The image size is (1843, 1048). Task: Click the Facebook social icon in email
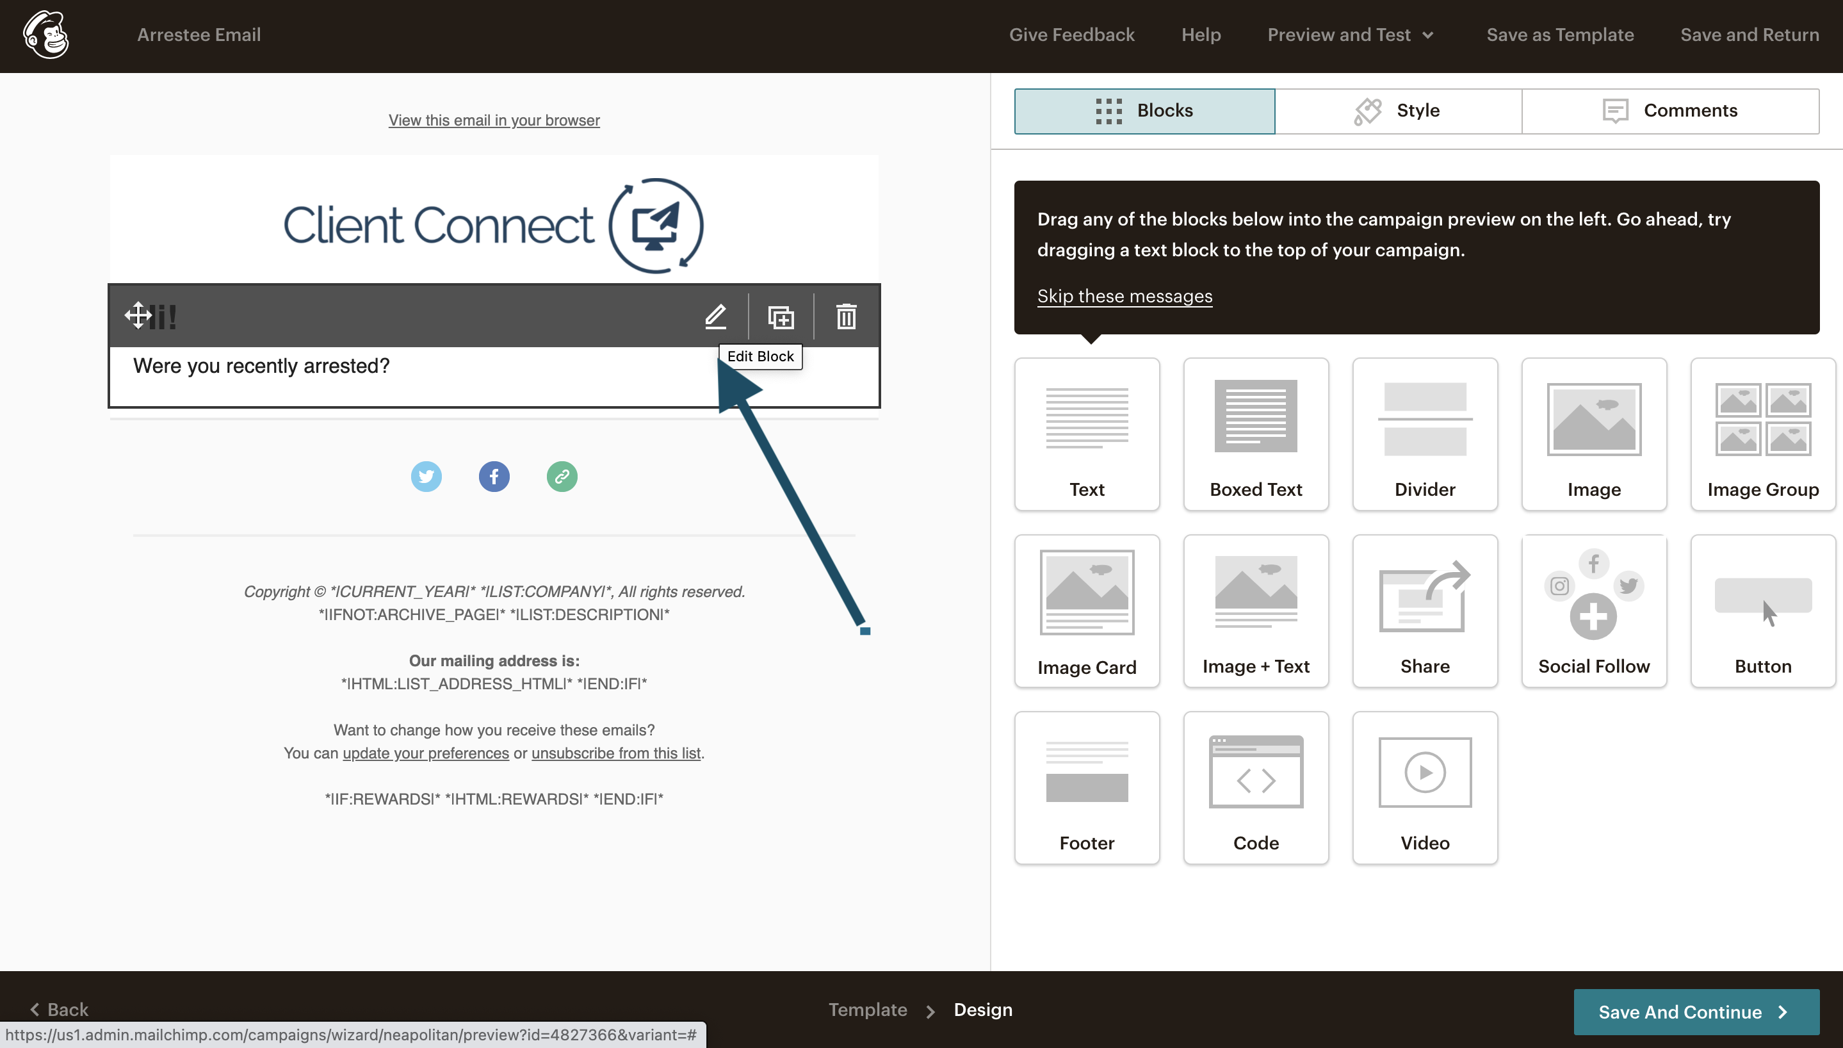pyautogui.click(x=494, y=477)
